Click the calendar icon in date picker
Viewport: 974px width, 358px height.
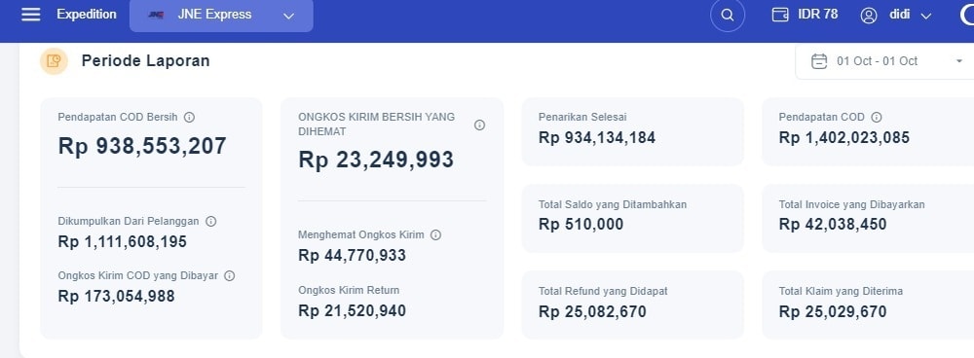pyautogui.click(x=819, y=61)
